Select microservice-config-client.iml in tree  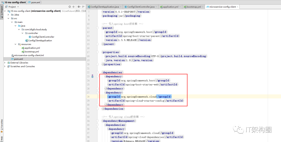[x=29, y=56]
